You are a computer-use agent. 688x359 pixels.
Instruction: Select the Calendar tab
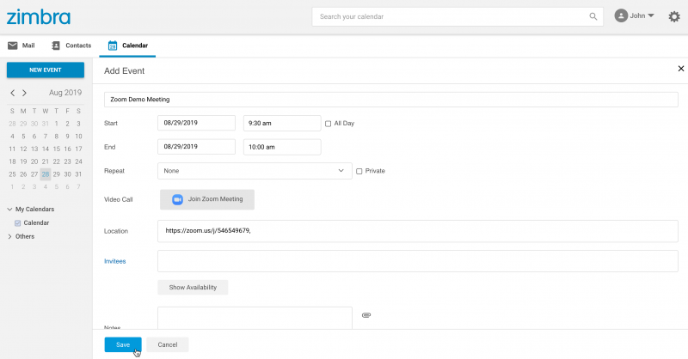(x=127, y=46)
